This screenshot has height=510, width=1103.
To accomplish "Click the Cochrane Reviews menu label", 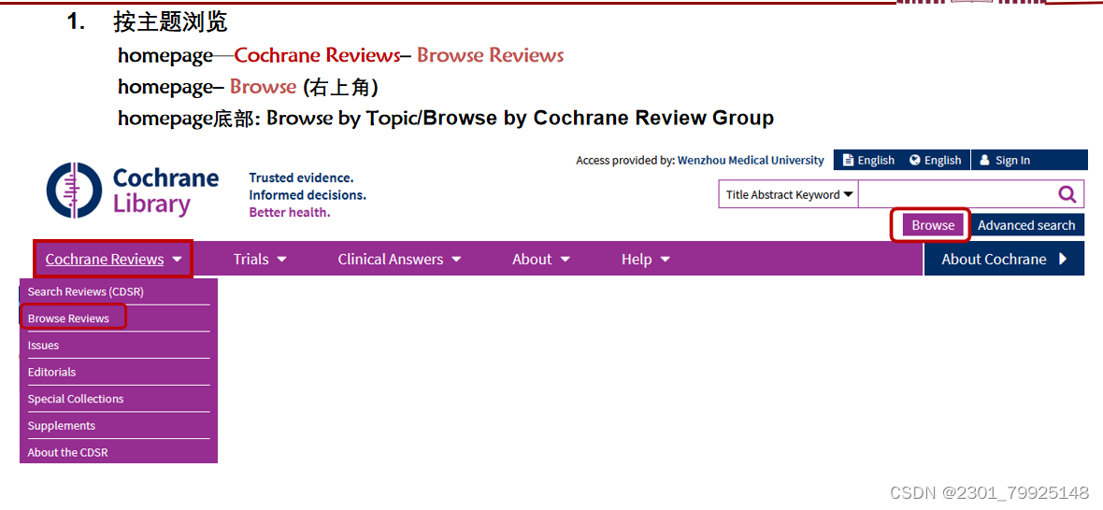I will [105, 260].
